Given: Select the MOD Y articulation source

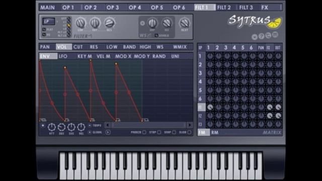Looking at the screenshot, I should 142,56.
